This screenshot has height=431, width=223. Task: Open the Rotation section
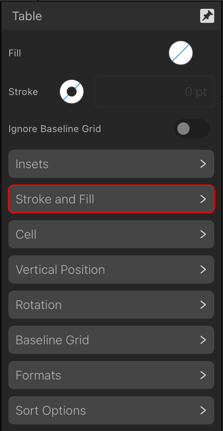[x=111, y=305]
